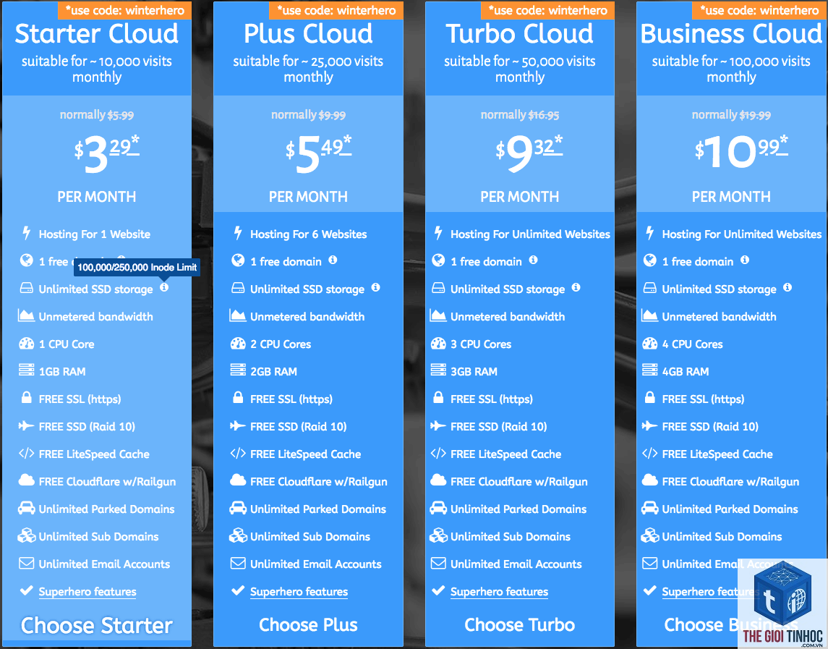Viewport: 828px width, 649px height.
Task: Choose the Plus plan
Action: 308,625
